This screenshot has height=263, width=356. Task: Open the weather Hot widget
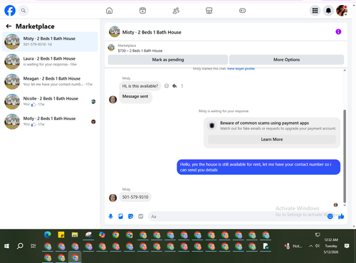tap(293, 246)
